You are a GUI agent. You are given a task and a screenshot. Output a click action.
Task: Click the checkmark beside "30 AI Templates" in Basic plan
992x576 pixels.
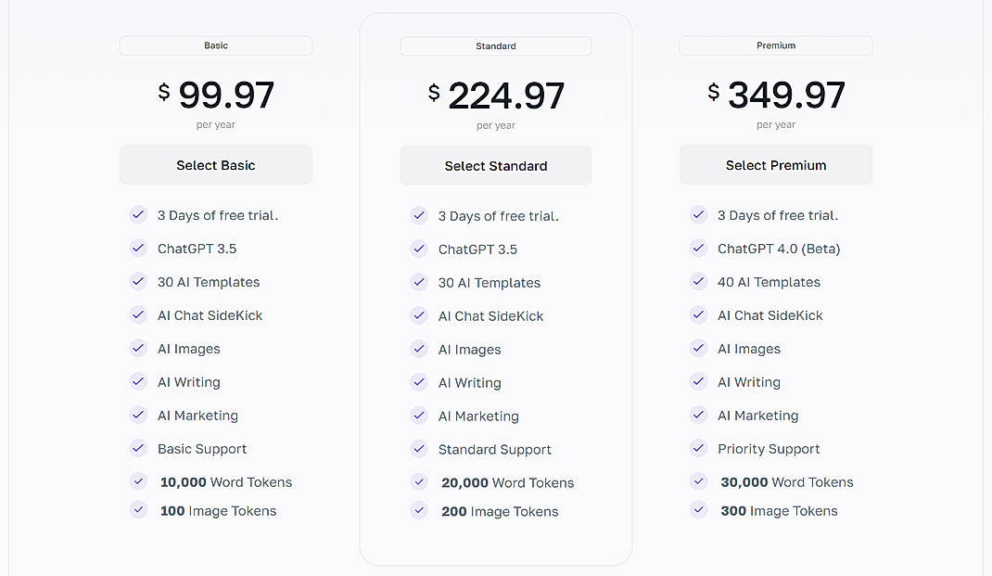(x=138, y=282)
